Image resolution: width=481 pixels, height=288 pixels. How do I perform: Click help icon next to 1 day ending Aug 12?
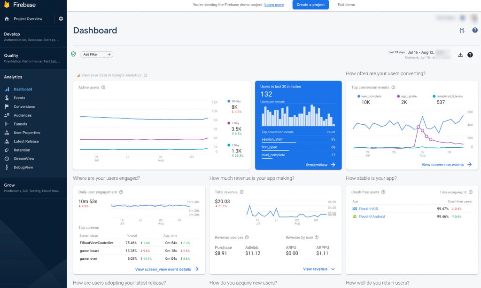pos(471,192)
